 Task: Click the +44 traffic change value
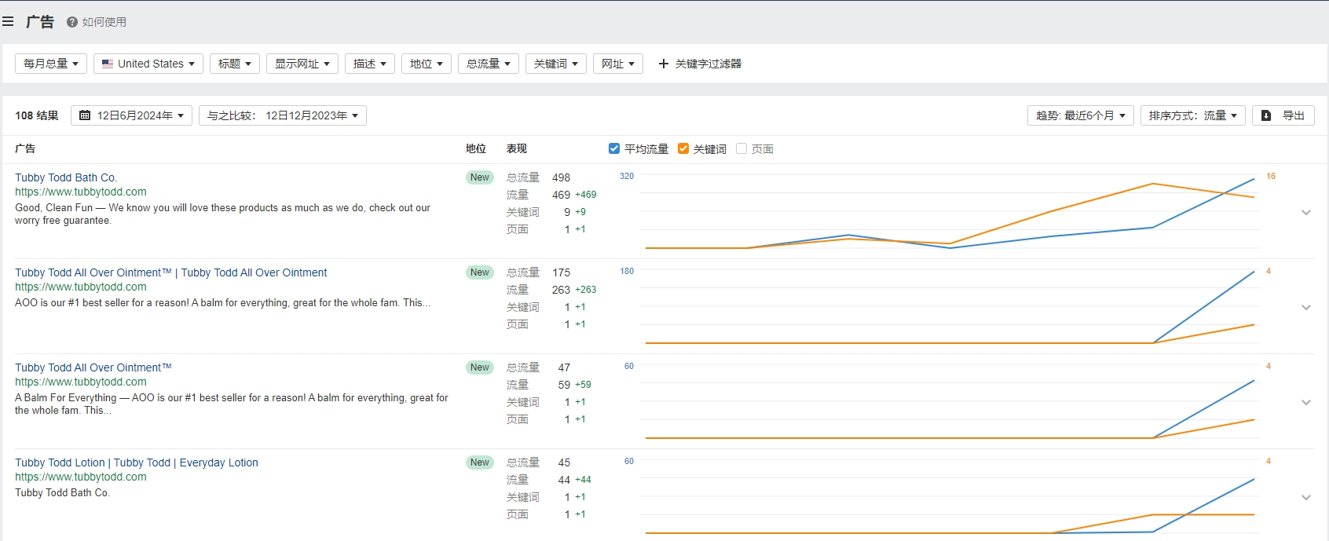[x=583, y=480]
